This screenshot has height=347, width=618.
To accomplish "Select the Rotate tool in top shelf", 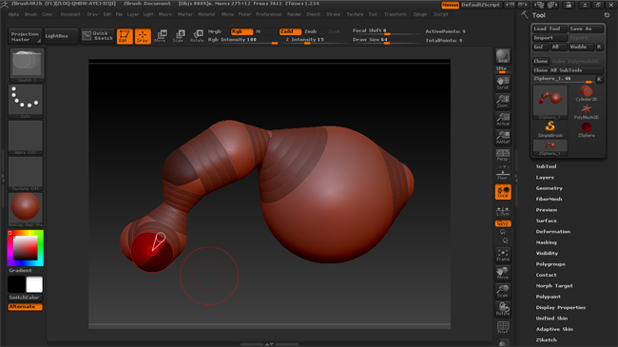I will [197, 36].
